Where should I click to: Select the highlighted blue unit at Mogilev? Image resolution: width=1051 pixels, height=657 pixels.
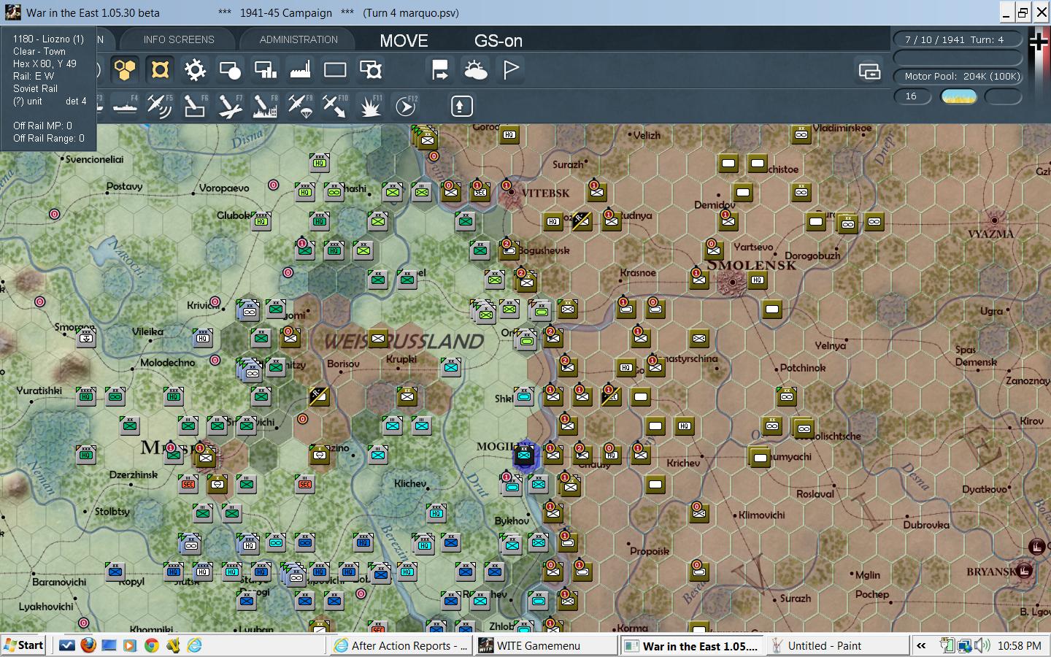click(x=524, y=456)
